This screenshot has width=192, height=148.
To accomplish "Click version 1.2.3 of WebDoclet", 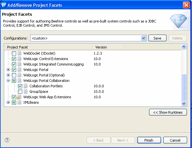I will point(98,53).
